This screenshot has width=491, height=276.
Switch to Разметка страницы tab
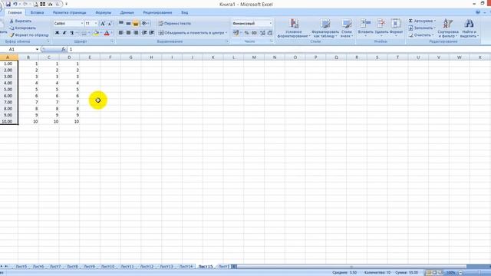tap(69, 12)
